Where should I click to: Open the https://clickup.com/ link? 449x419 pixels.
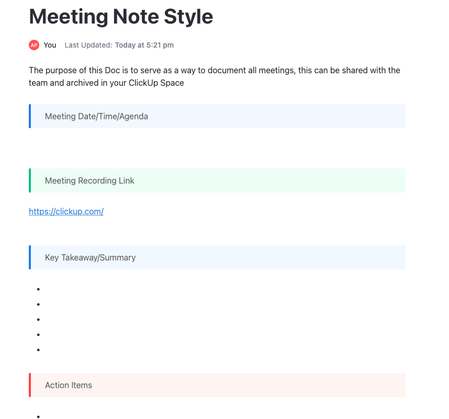66,211
